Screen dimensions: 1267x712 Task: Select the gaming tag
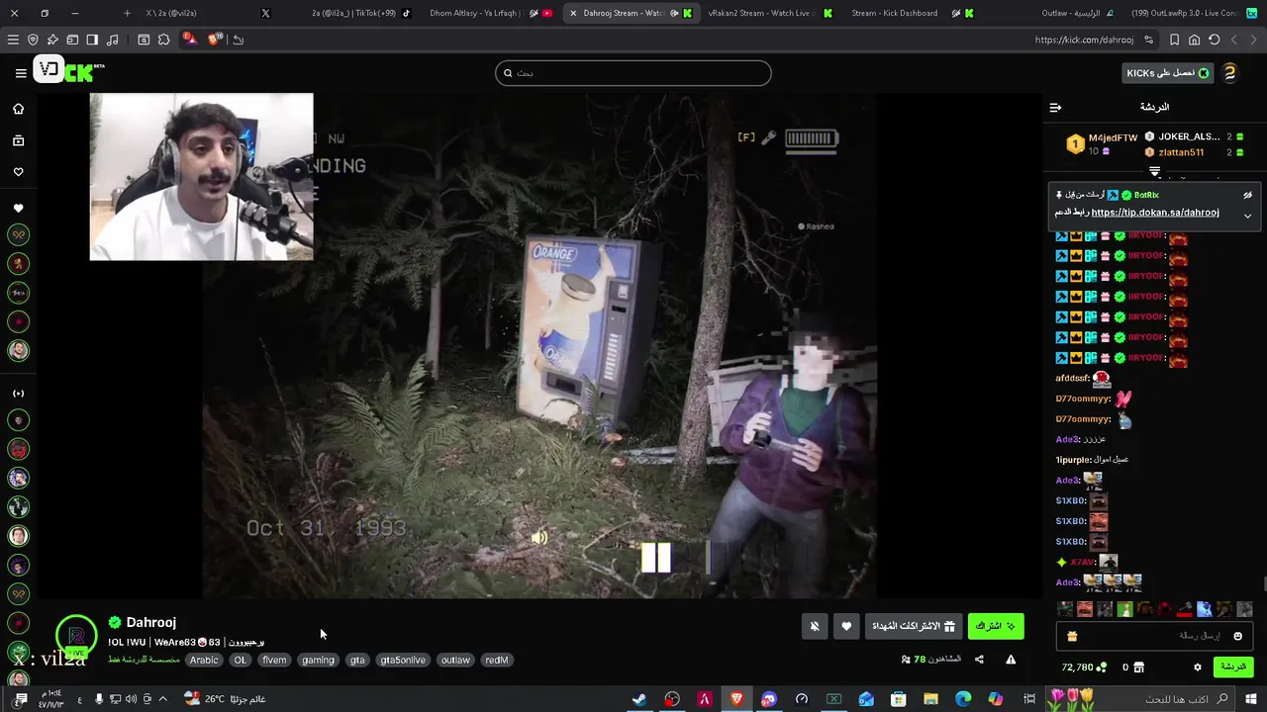click(318, 660)
